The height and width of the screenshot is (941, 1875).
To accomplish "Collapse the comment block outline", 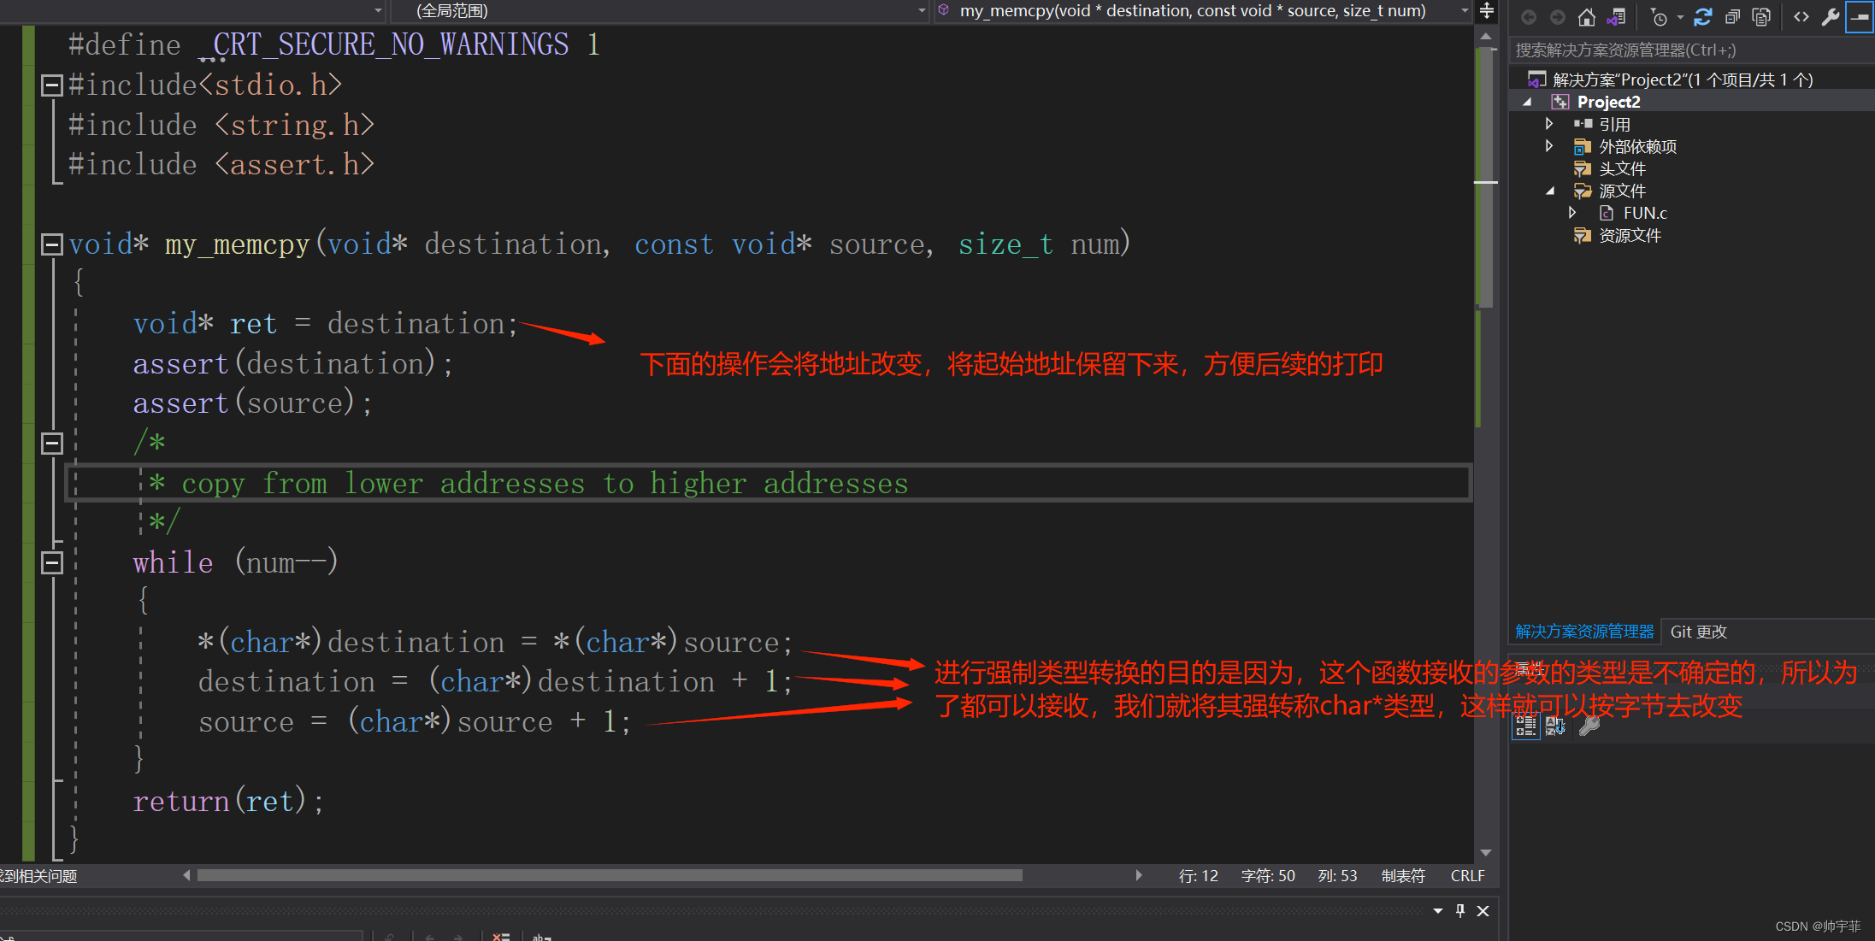I will point(52,443).
